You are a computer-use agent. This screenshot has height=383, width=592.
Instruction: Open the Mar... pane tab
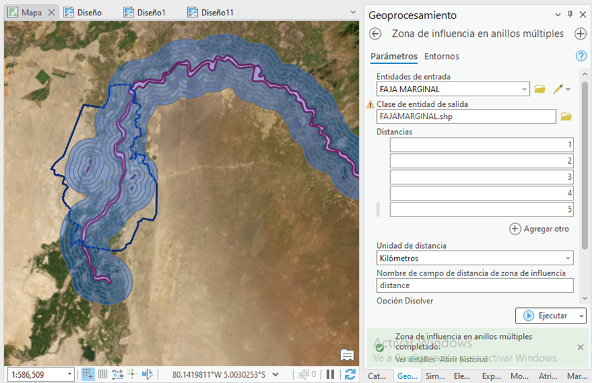coord(577,376)
